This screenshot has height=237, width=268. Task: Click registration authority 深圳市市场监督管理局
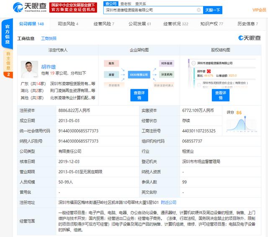(201, 161)
